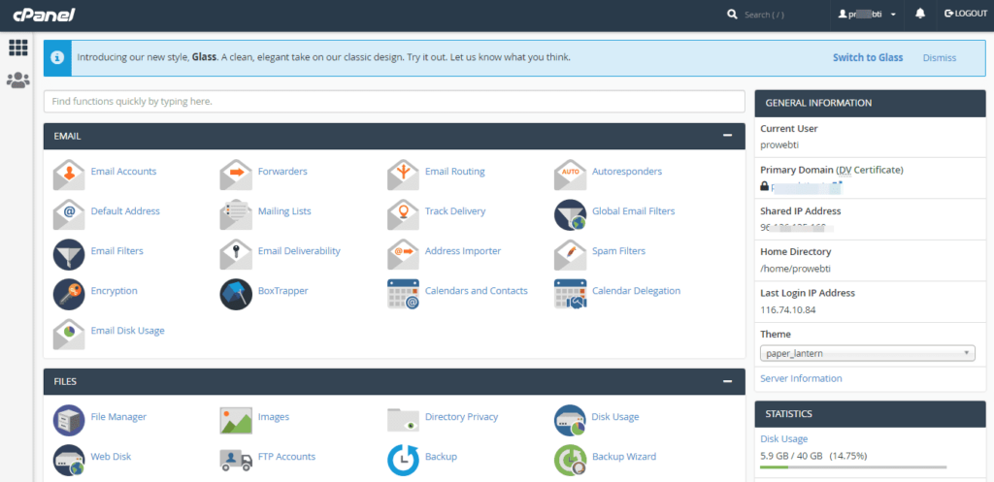The width and height of the screenshot is (994, 482).
Task: Select the Autoresponders icon
Action: click(570, 175)
